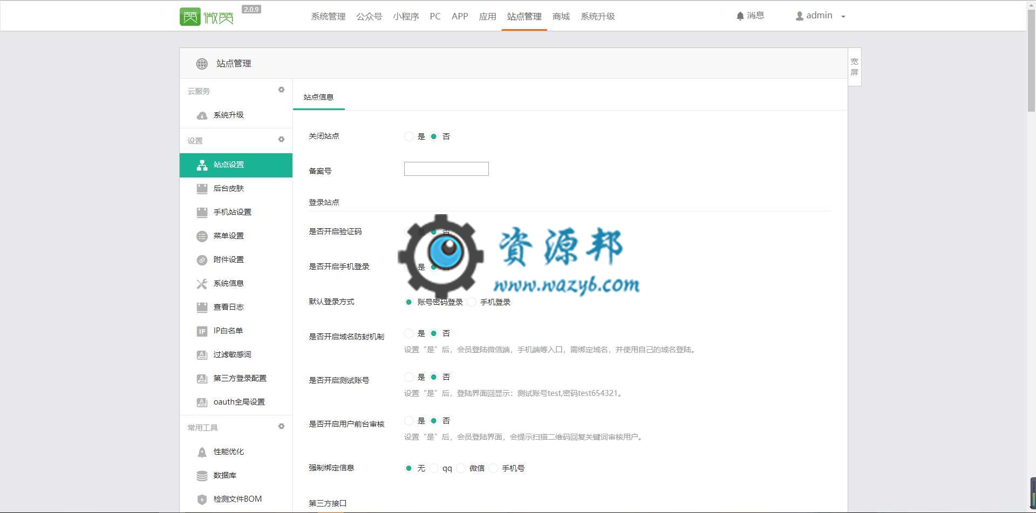Click the shield icon for 检测文件BOM
1036x513 pixels.
(202, 500)
